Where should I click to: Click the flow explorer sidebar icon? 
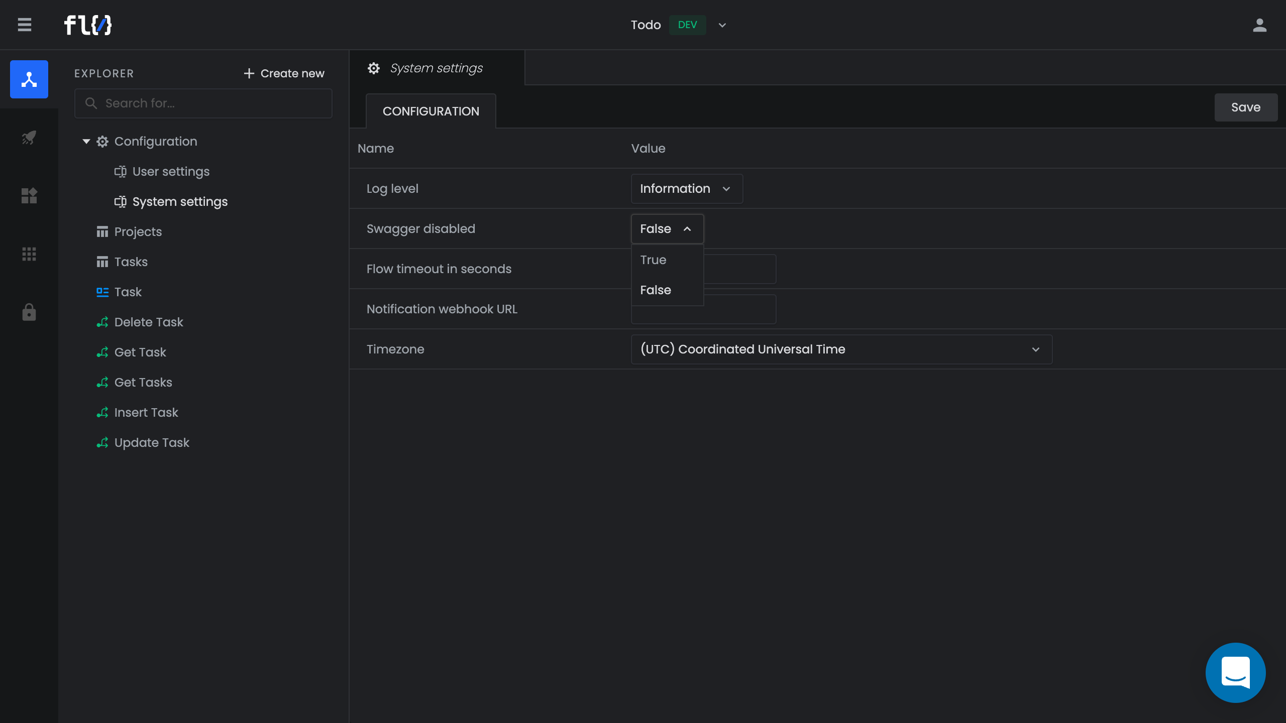(29, 79)
